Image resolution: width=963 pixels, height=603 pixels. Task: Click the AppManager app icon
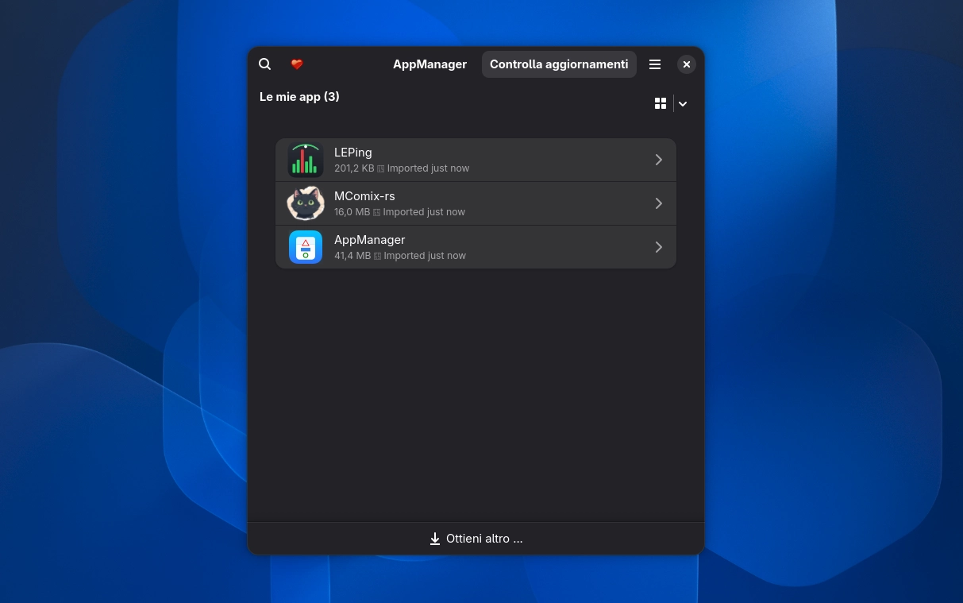coord(306,247)
